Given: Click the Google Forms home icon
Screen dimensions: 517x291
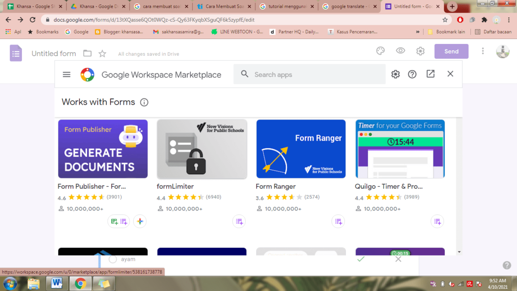Looking at the screenshot, I should (16, 53).
